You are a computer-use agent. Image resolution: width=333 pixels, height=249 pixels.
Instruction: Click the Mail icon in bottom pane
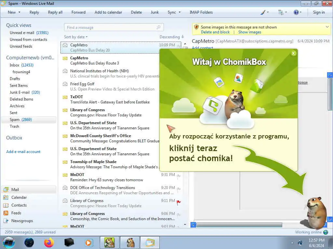pos(6,189)
